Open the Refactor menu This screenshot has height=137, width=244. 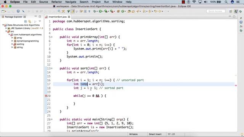[57, 2]
